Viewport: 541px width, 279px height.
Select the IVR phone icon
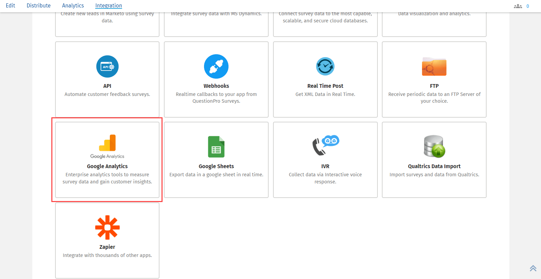[x=325, y=146]
